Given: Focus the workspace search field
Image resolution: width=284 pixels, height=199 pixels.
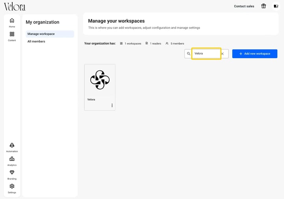Looking at the screenshot, I should coord(206,53).
